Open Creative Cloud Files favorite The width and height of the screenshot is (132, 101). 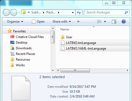(30, 37)
